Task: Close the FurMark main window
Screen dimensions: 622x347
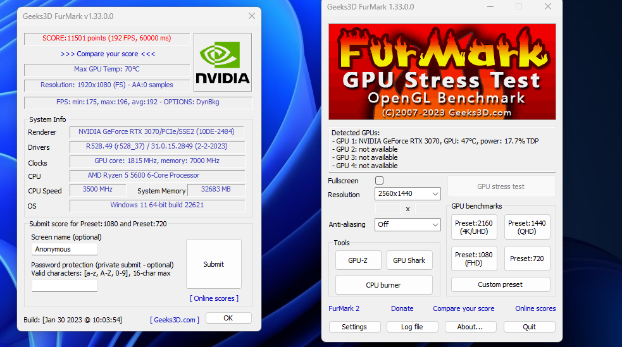Action: click(x=548, y=7)
